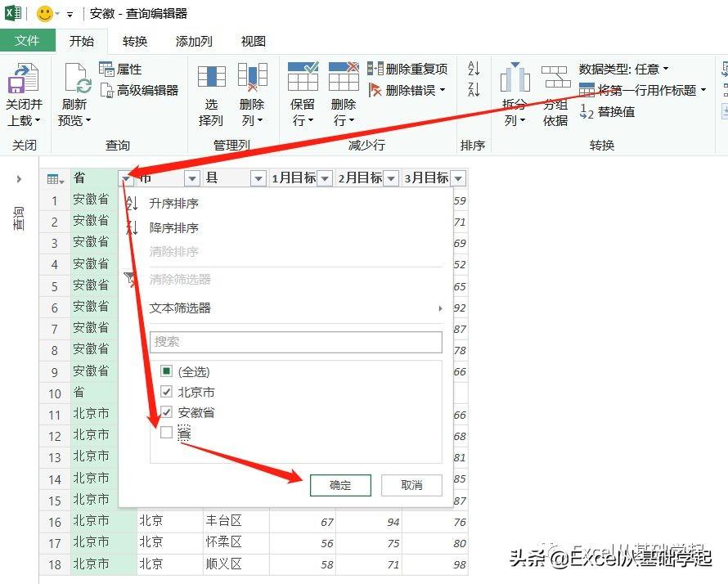Choose 降序排序 in the filter menu
The width and height of the screenshot is (728, 584).
(x=173, y=228)
